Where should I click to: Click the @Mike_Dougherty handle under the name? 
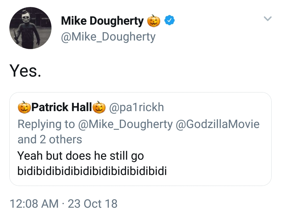(108, 37)
